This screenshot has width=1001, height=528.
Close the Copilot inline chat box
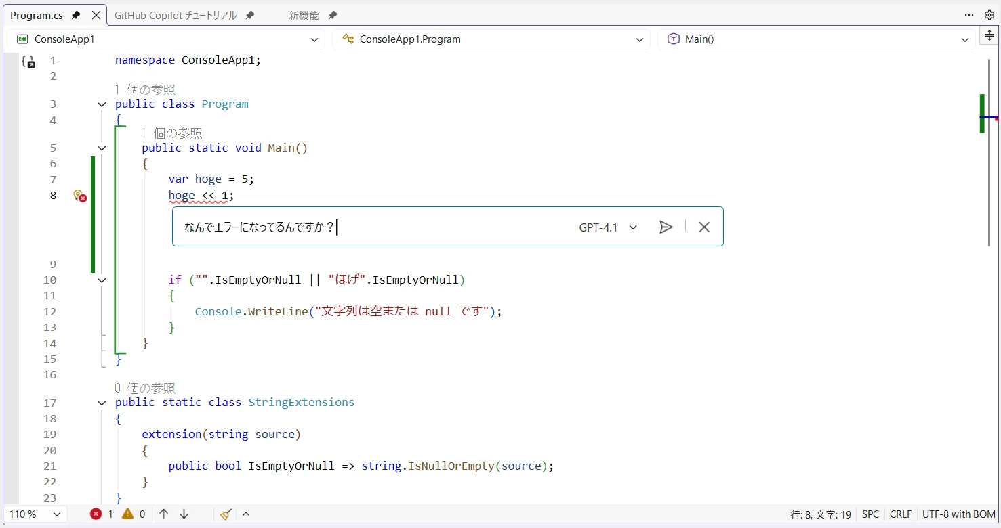[704, 227]
